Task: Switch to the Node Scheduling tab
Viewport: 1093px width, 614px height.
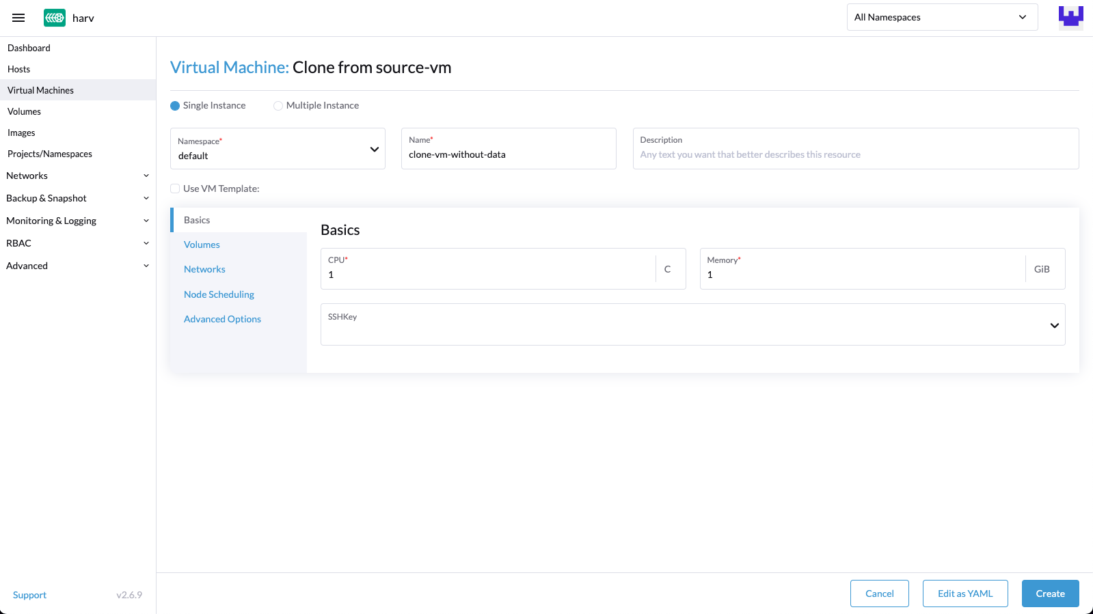Action: coord(219,294)
